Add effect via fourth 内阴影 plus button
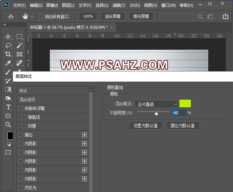 coord(84,170)
